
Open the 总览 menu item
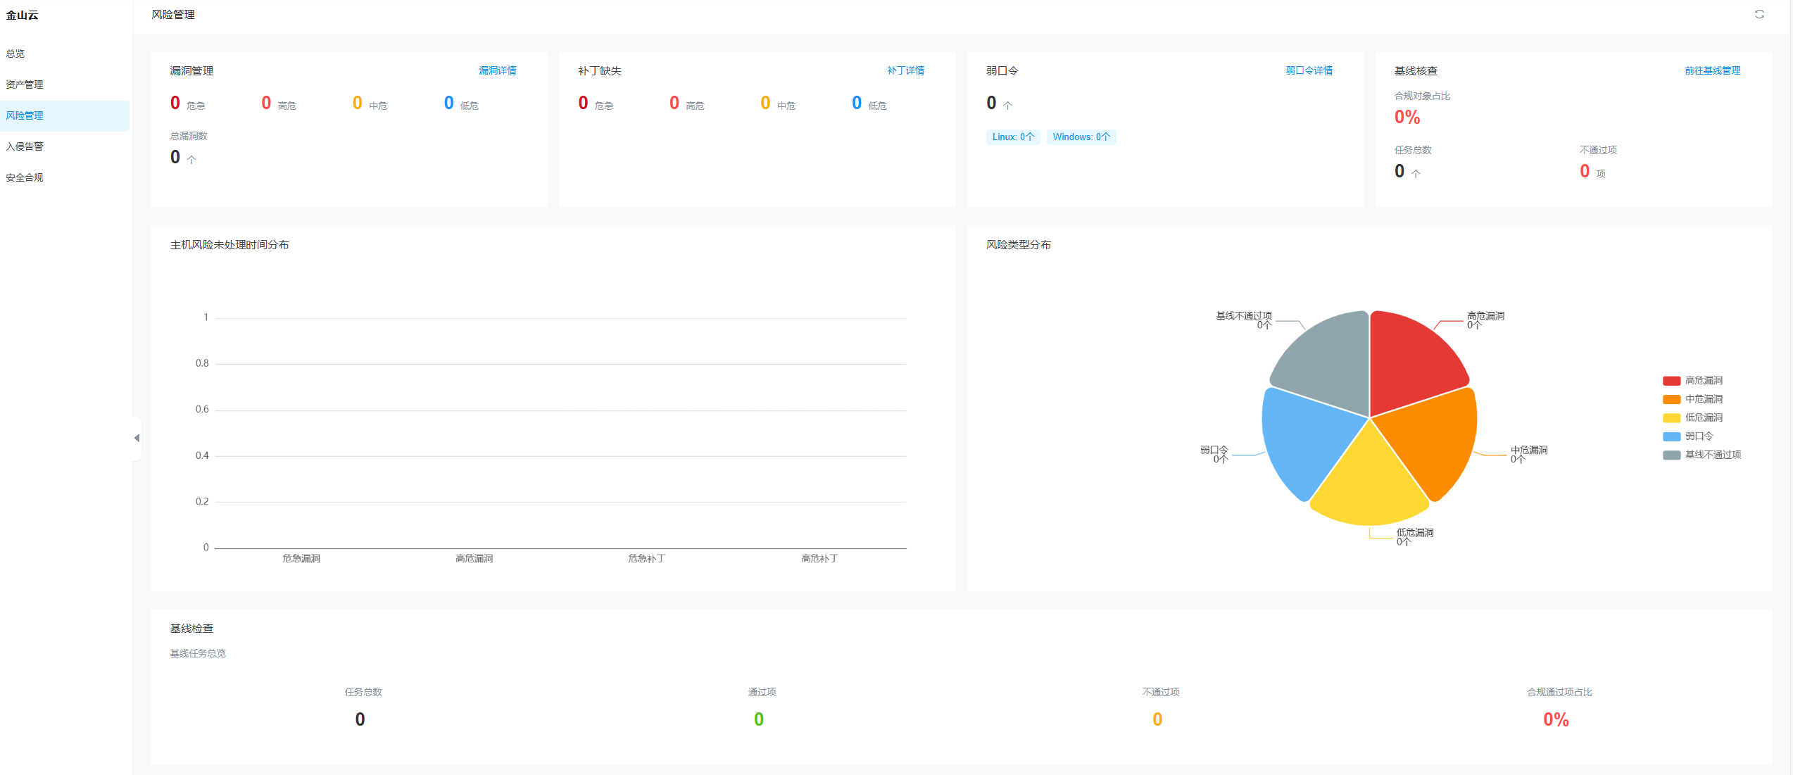tap(15, 53)
